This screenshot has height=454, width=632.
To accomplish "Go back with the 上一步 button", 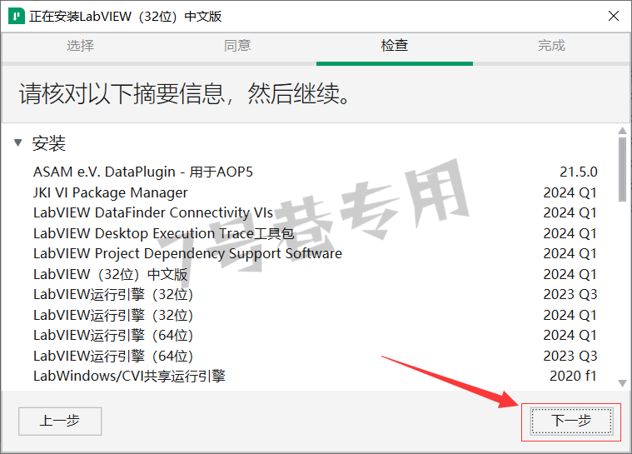I will point(60,421).
